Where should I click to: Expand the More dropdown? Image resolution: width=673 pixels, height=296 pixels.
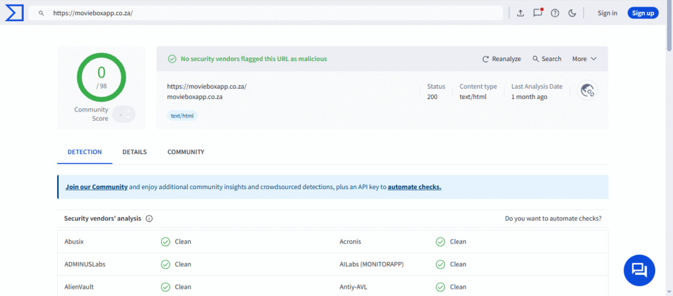coord(584,58)
